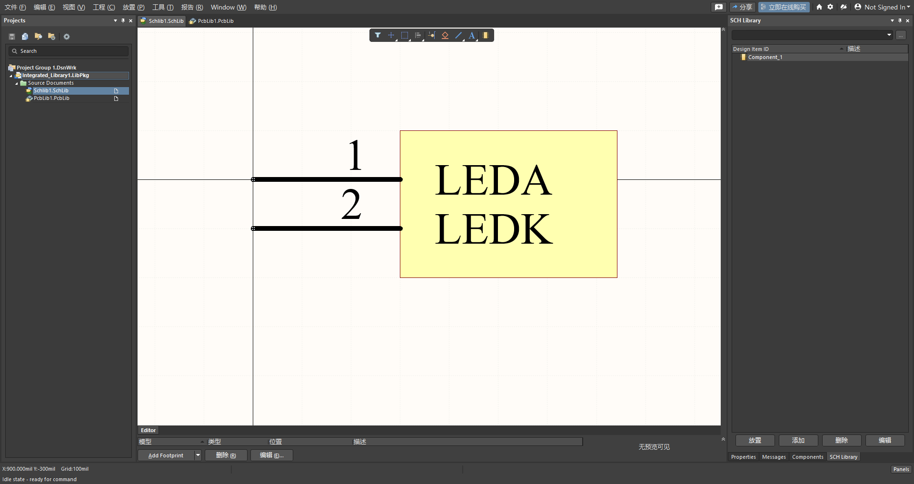The height and width of the screenshot is (484, 914).
Task: Click the document status icon beside PcbLib1.PcbLib
Action: tap(116, 99)
